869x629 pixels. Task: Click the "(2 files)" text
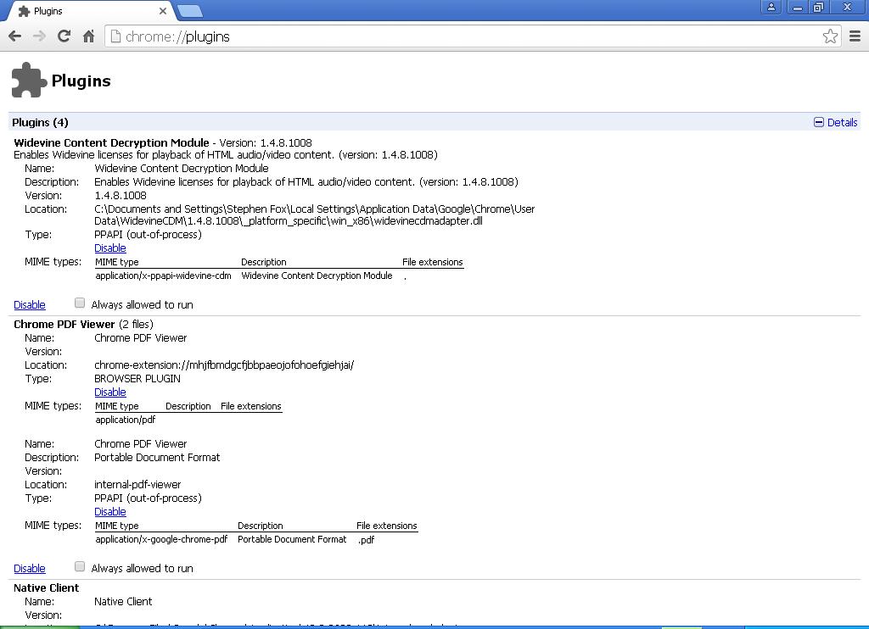137,325
